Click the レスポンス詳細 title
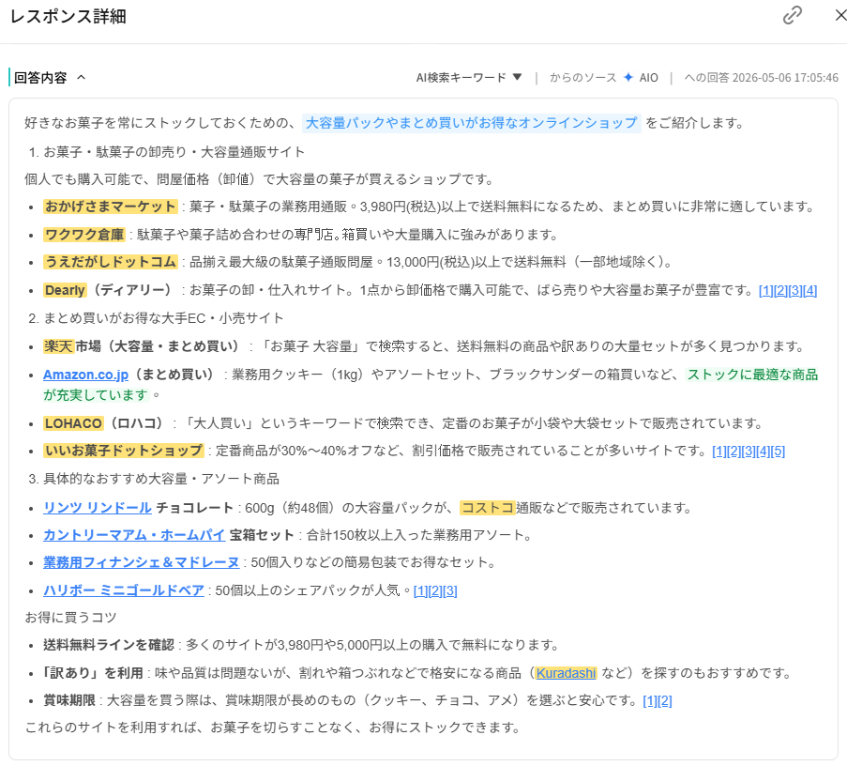Viewport: 847px width, 766px height. point(68,16)
